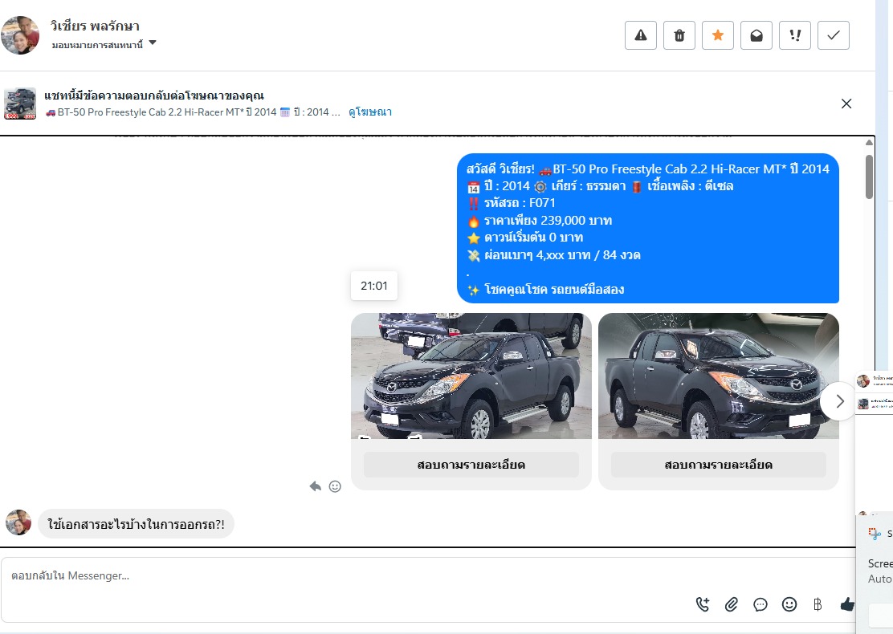Click the sender avatar beside the customer message
The image size is (893, 634).
point(18,522)
